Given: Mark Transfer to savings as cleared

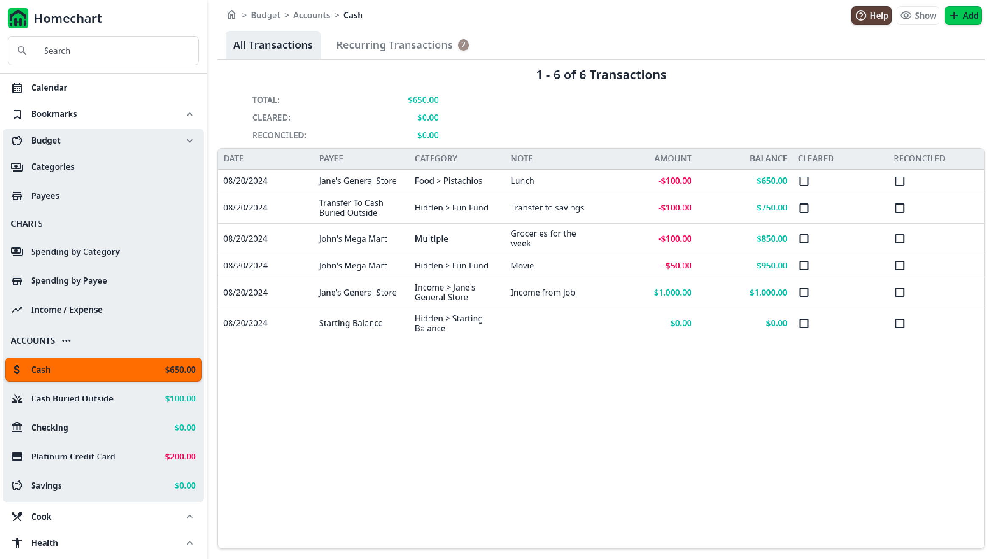Looking at the screenshot, I should click(804, 208).
